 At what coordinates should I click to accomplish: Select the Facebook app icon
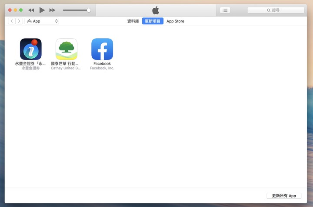(x=102, y=49)
